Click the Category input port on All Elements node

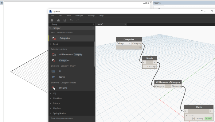tap(159, 86)
